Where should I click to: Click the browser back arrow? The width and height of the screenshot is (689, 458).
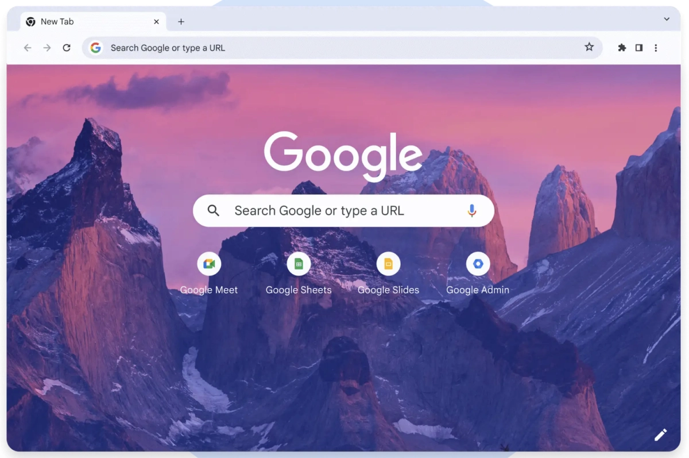pyautogui.click(x=28, y=48)
